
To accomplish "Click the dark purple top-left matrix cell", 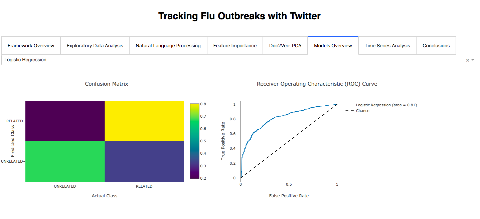I will pyautogui.click(x=65, y=121).
